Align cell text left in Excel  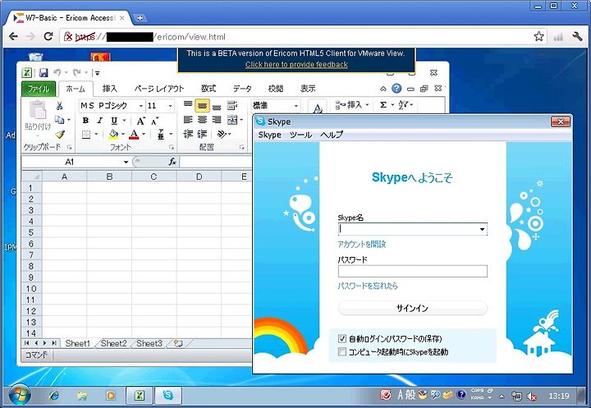pyautogui.click(x=188, y=120)
